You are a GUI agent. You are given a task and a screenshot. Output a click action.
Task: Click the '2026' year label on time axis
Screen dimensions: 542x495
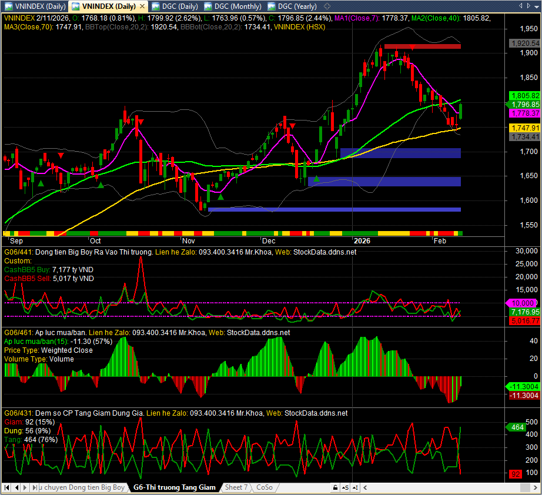point(362,241)
